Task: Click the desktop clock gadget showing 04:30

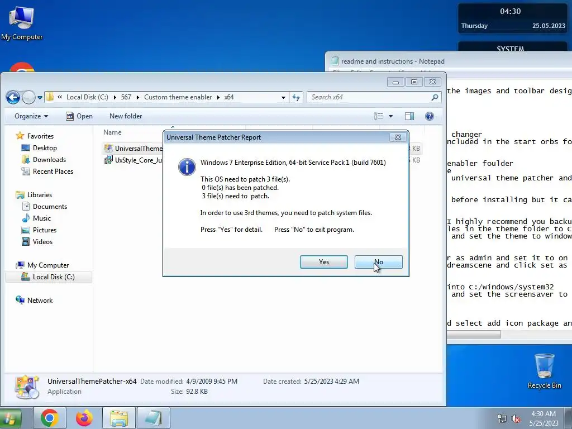Action: click(512, 18)
